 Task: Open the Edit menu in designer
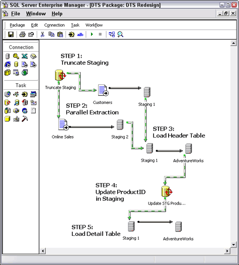pos(34,25)
